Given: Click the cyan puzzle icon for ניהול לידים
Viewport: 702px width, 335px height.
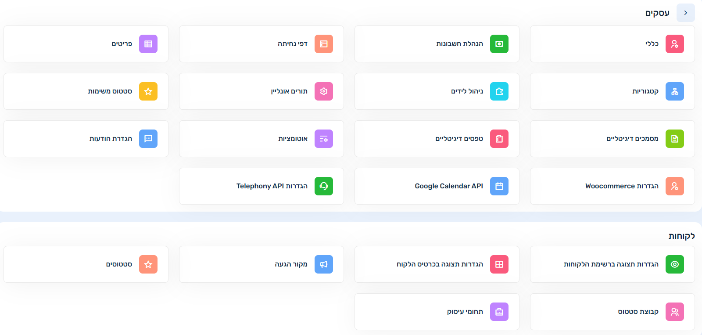Looking at the screenshot, I should tap(499, 91).
